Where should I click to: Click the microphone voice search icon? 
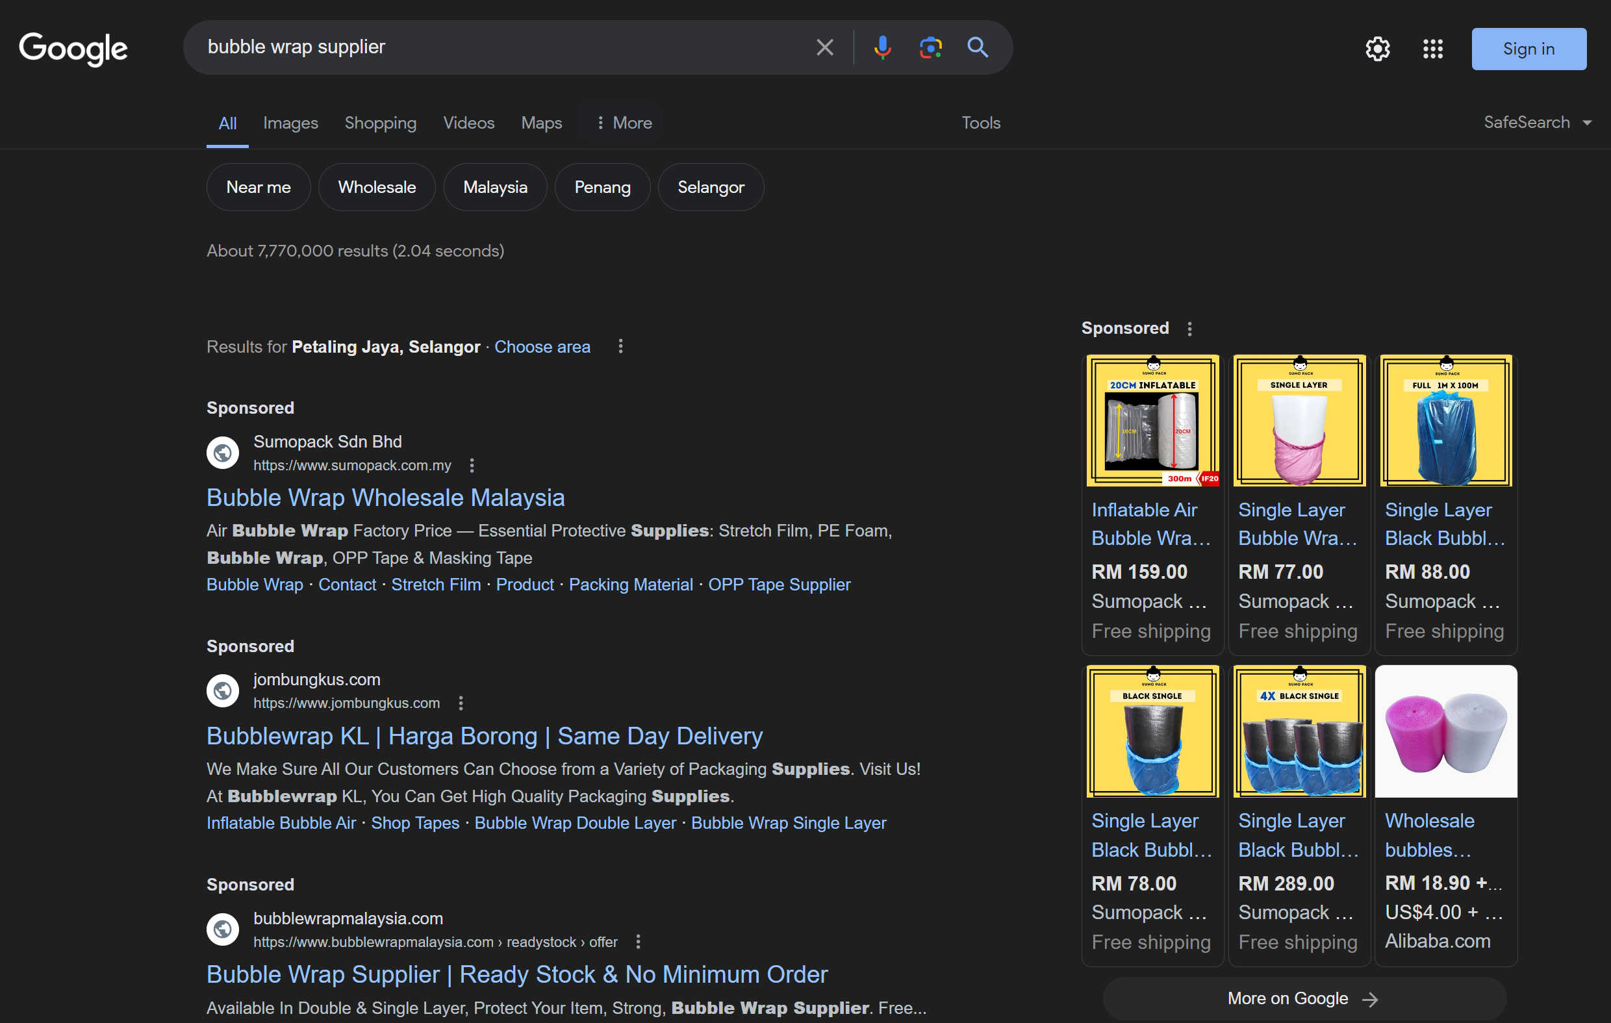click(x=882, y=48)
